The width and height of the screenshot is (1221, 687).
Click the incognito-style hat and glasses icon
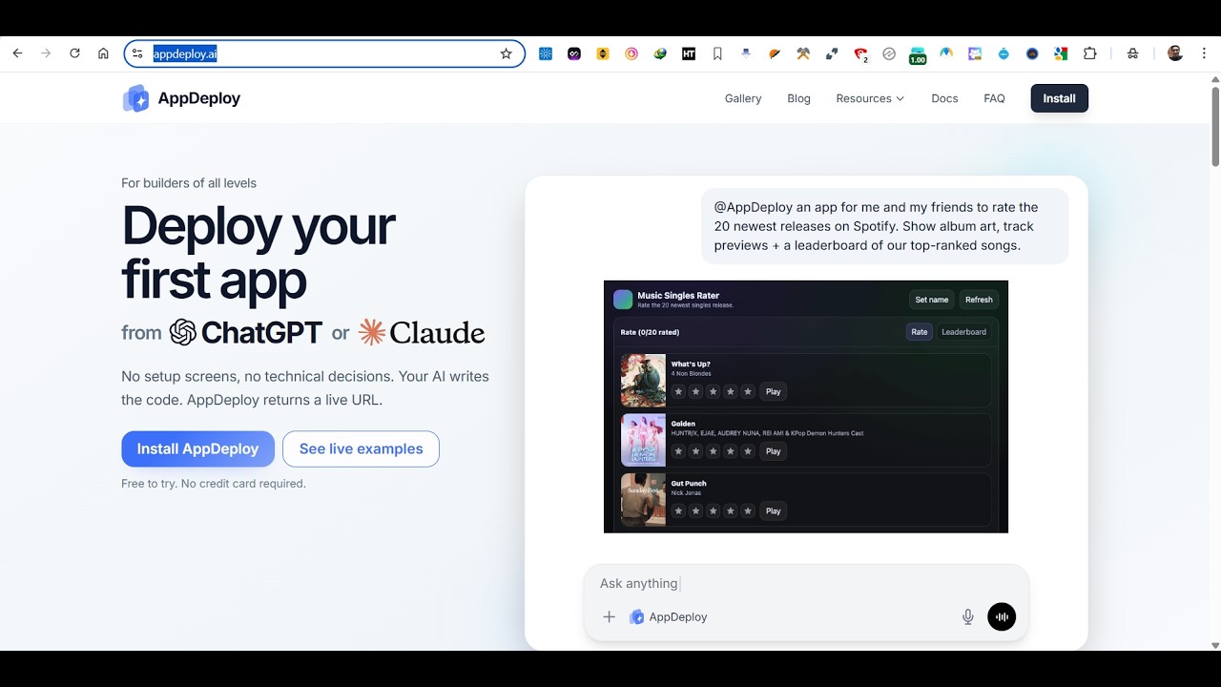pos(1133,53)
